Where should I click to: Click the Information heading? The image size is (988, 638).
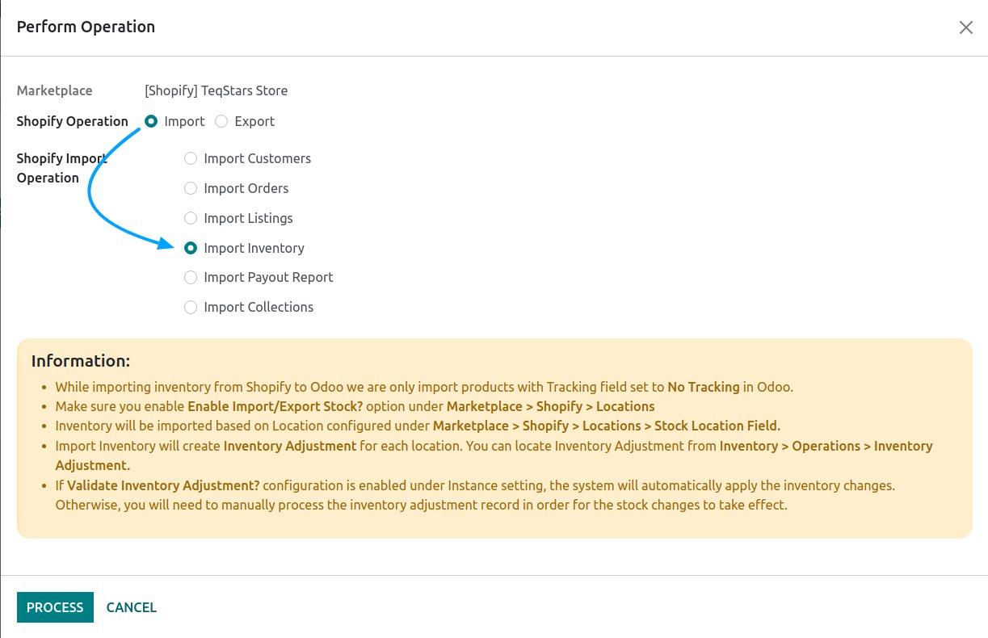pos(81,360)
